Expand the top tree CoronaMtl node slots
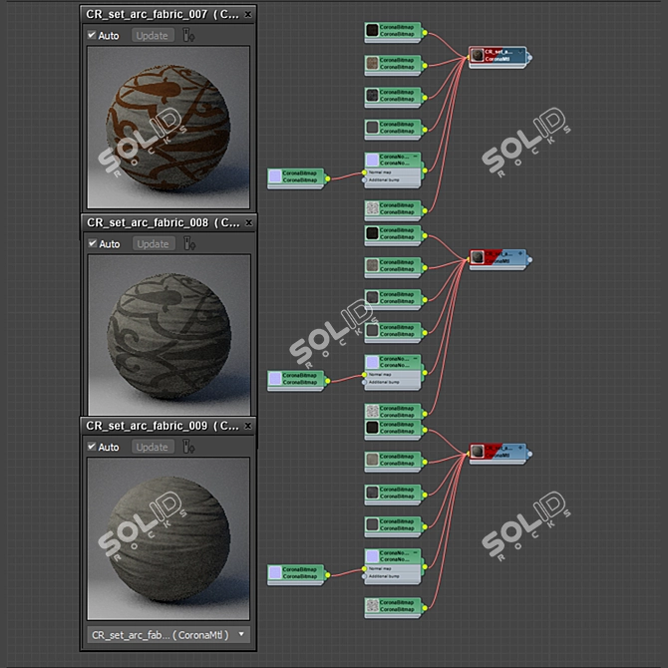Screen dimensions: 668x668 (520, 52)
